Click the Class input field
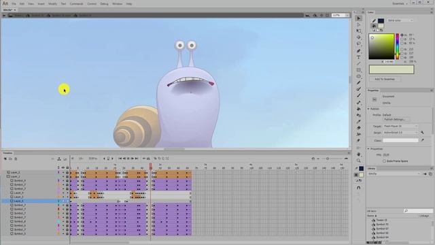The height and width of the screenshot is (245, 435). (x=400, y=141)
